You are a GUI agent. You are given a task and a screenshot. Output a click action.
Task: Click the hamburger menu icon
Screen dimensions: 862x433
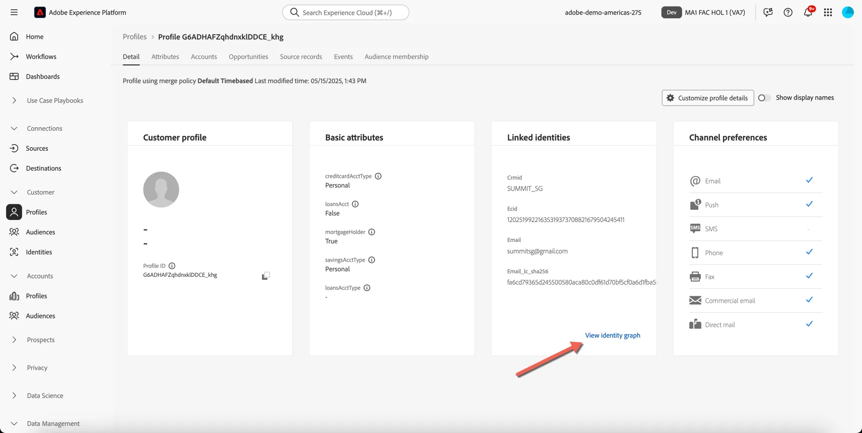[14, 12]
